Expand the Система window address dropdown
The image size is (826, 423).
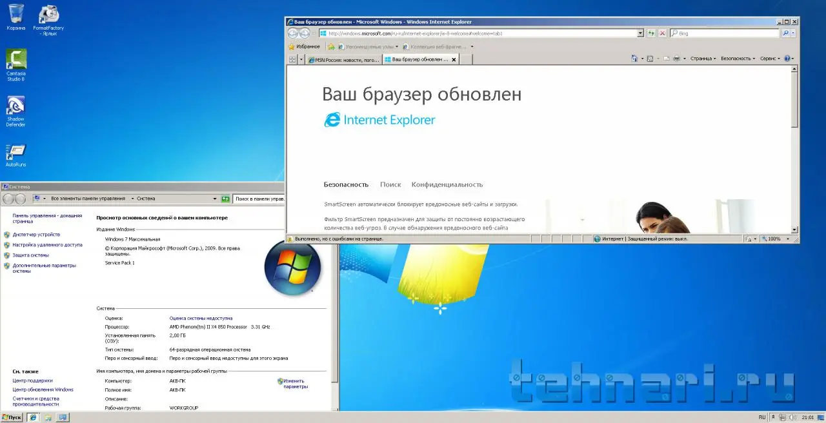point(216,199)
